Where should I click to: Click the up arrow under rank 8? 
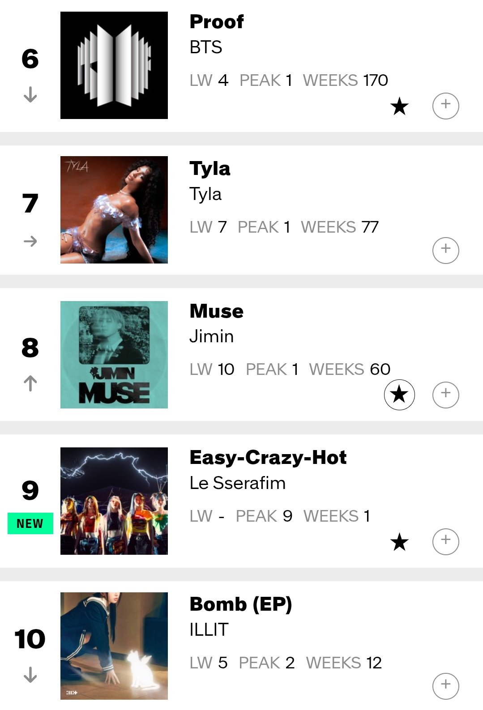(30, 383)
